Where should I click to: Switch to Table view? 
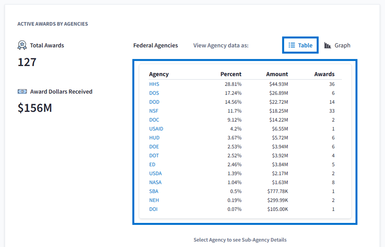coord(300,45)
